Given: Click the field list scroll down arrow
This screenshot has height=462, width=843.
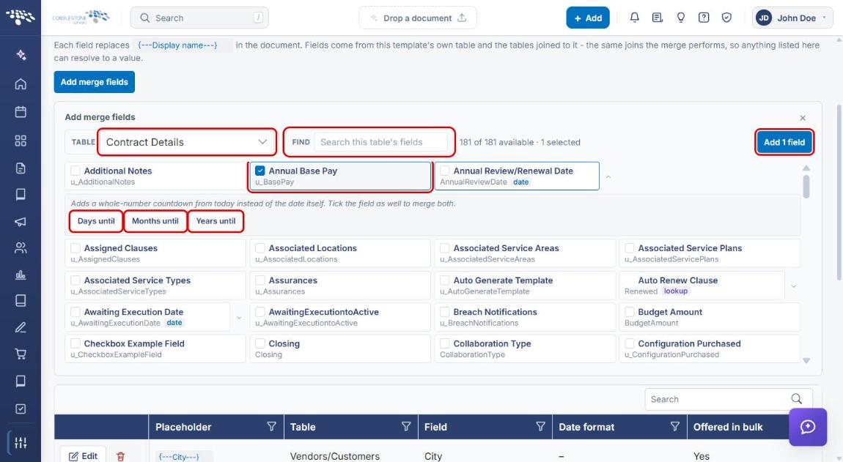Looking at the screenshot, I should click(x=806, y=360).
